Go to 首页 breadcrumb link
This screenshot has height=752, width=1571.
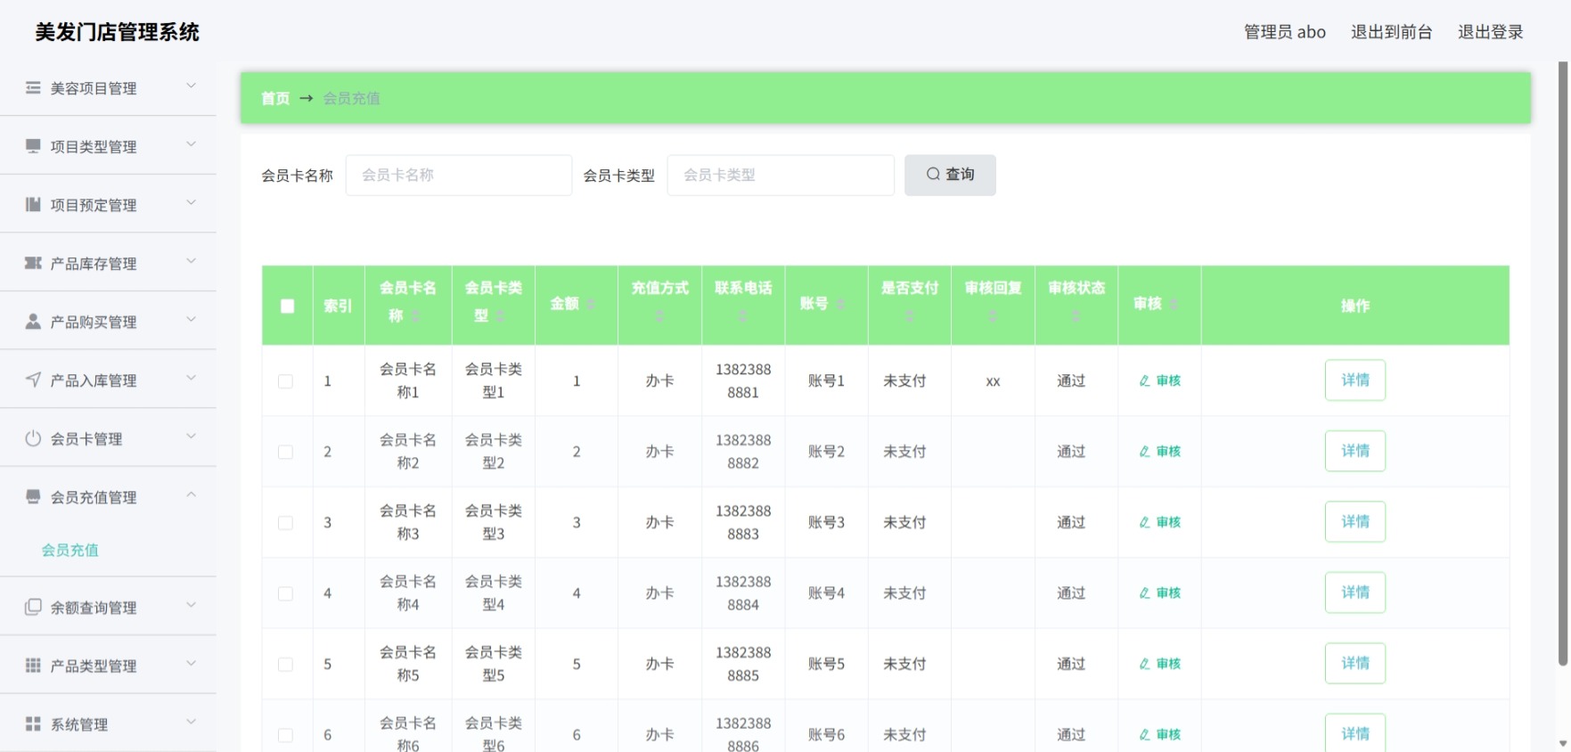click(x=275, y=98)
